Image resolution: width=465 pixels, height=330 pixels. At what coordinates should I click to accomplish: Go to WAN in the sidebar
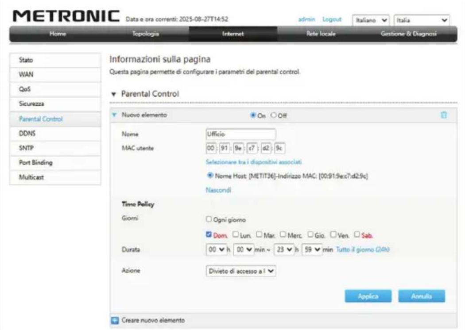[x=55, y=75]
